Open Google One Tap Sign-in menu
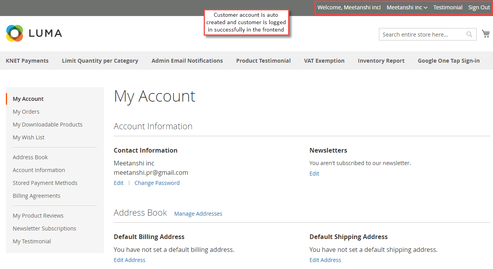 [x=448, y=60]
